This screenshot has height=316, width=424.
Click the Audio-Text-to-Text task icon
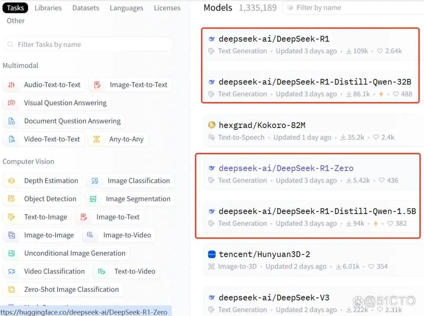click(x=11, y=85)
